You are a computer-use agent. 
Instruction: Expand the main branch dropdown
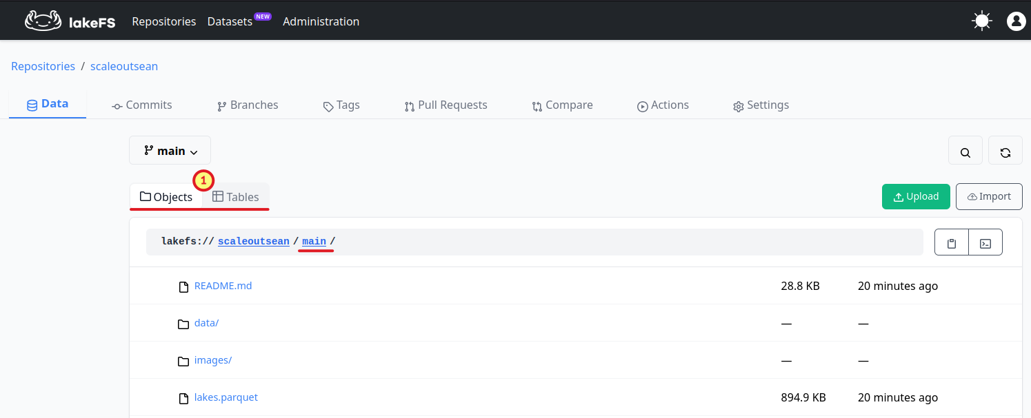click(x=170, y=150)
